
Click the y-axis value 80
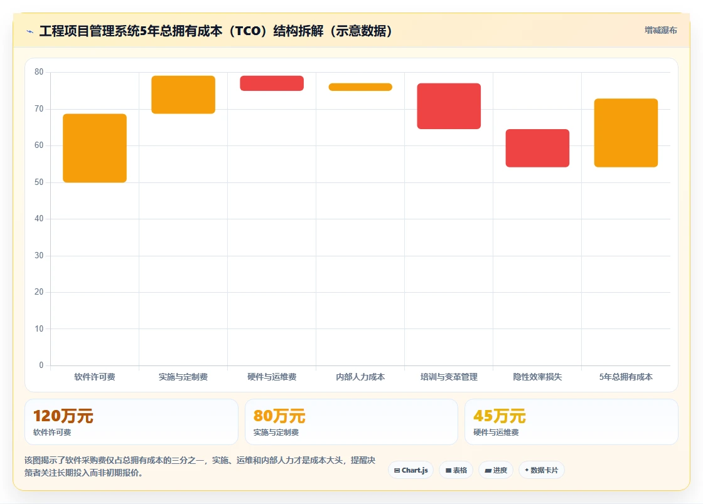pyautogui.click(x=39, y=72)
